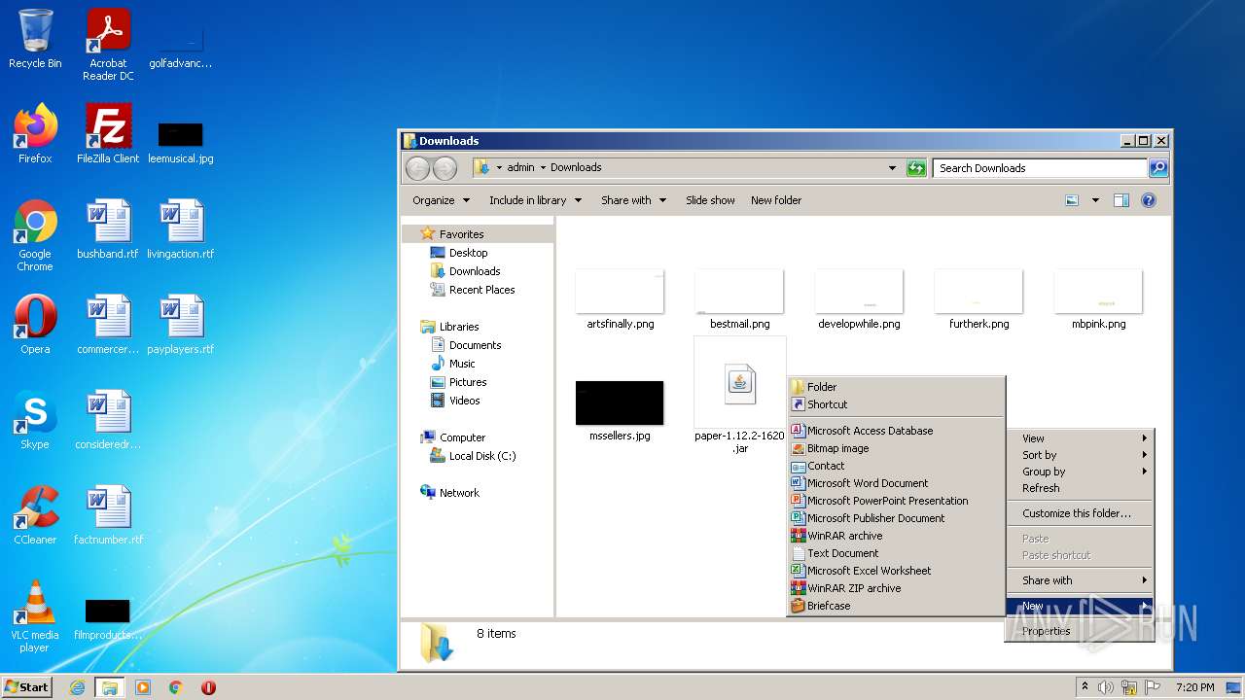
Task: Create new WinRAR ZIP archive
Action: click(x=895, y=588)
